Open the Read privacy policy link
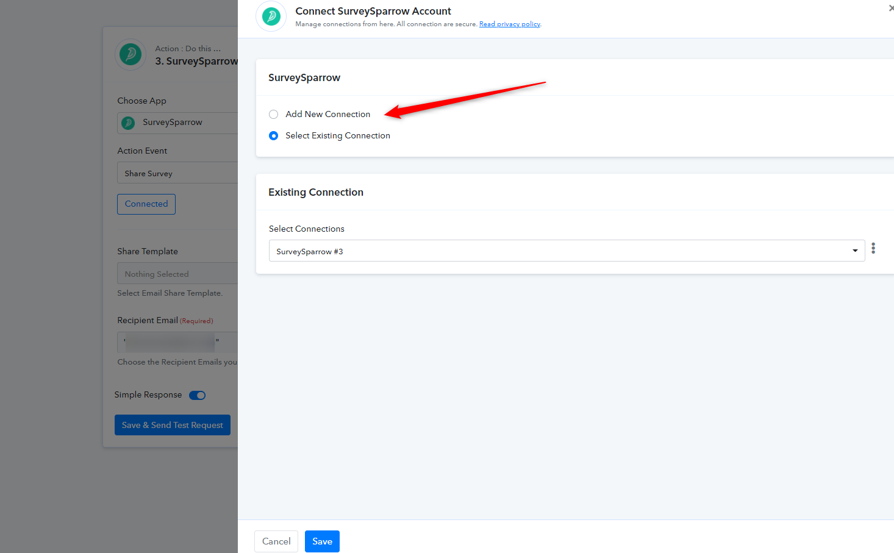Image resolution: width=894 pixels, height=553 pixels. pyautogui.click(x=510, y=24)
